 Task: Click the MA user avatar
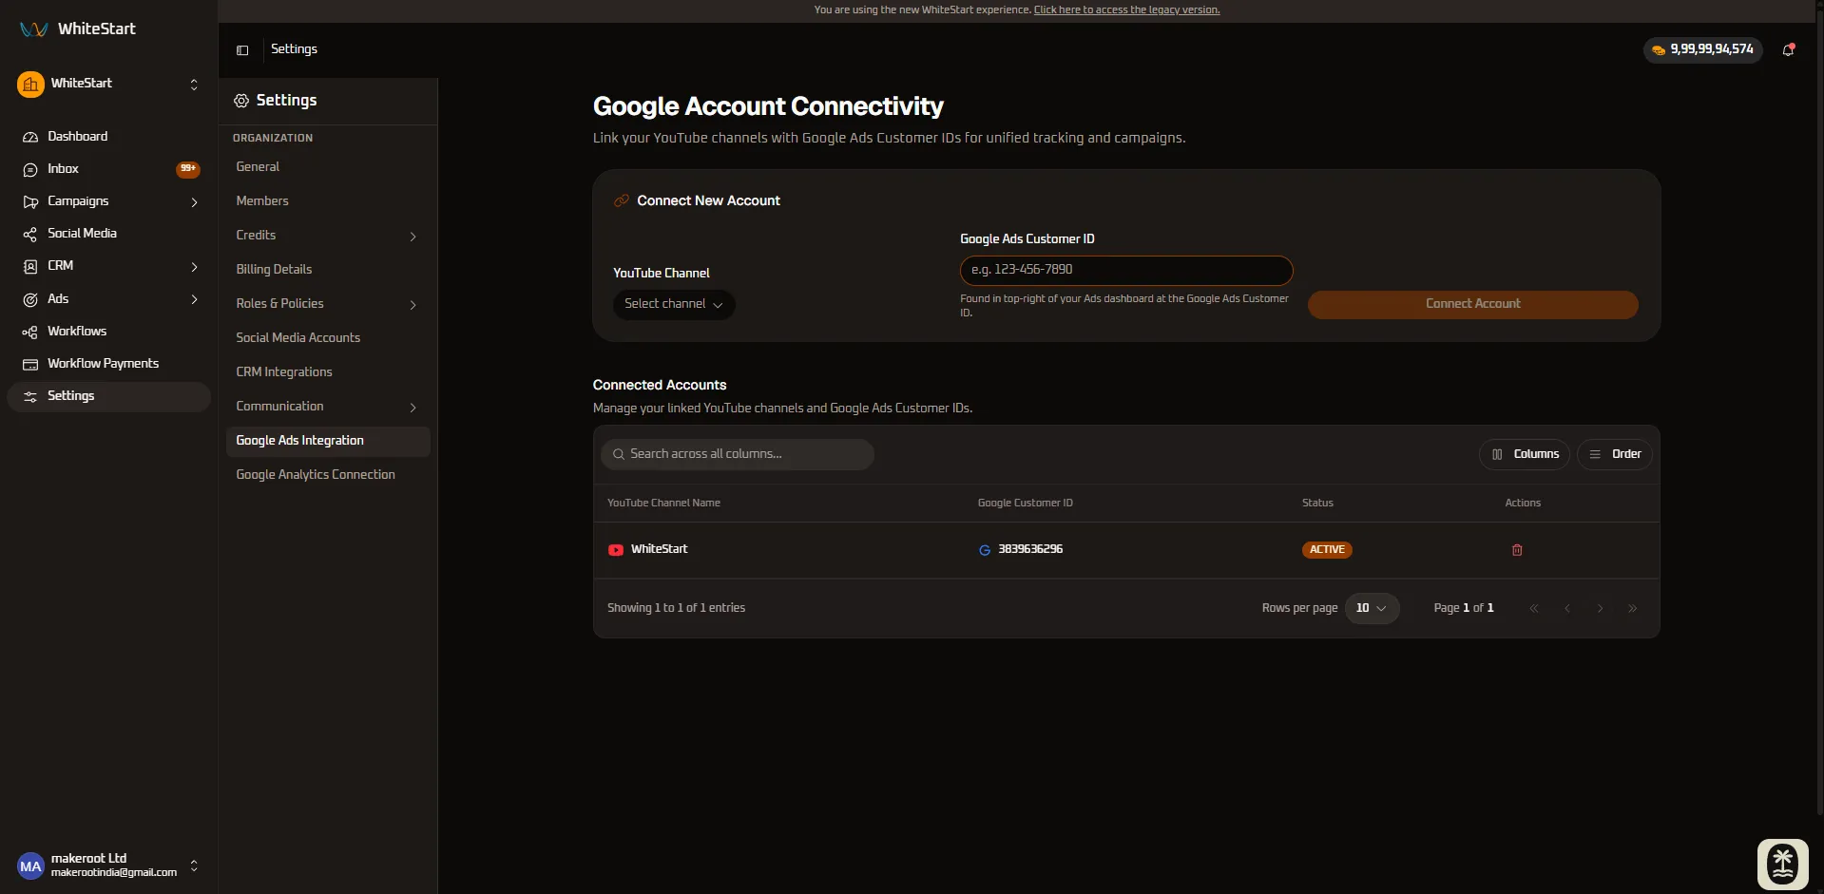tap(30, 865)
